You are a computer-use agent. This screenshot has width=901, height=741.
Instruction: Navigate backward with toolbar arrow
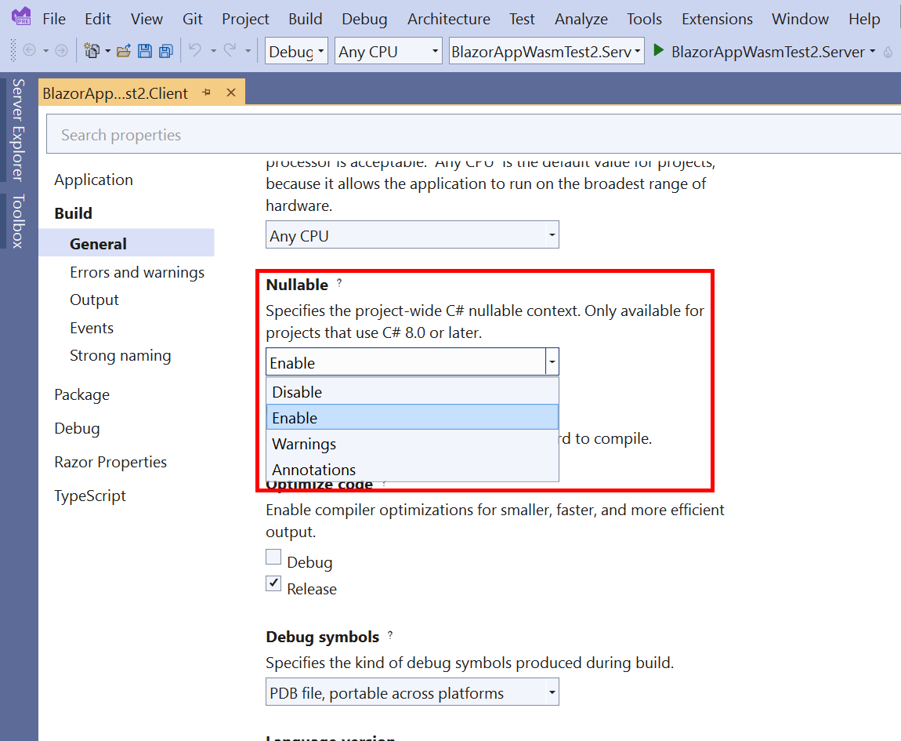click(x=29, y=51)
